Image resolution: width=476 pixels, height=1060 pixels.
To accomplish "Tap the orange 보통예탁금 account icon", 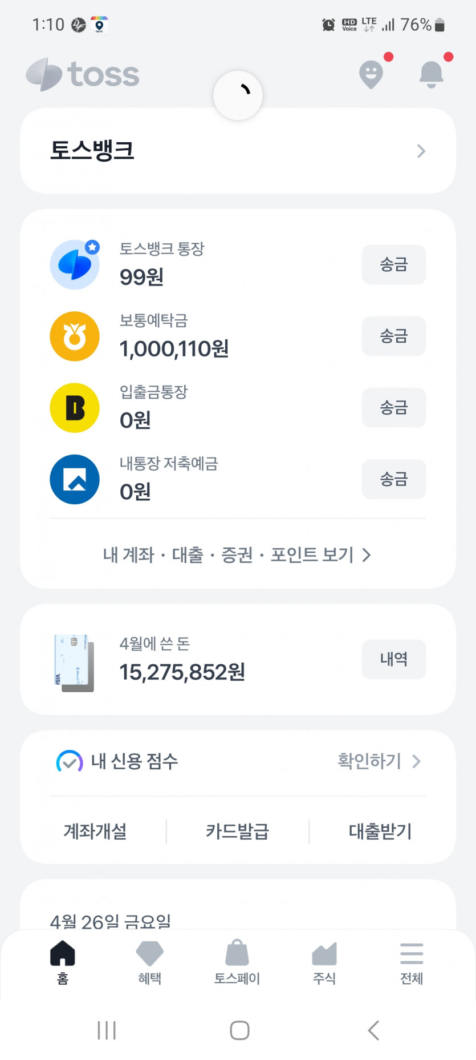I will click(75, 336).
